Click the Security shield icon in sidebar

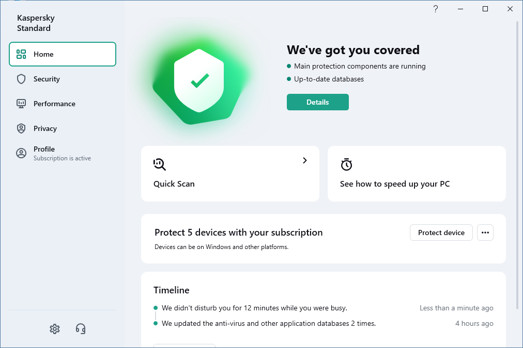click(x=21, y=79)
